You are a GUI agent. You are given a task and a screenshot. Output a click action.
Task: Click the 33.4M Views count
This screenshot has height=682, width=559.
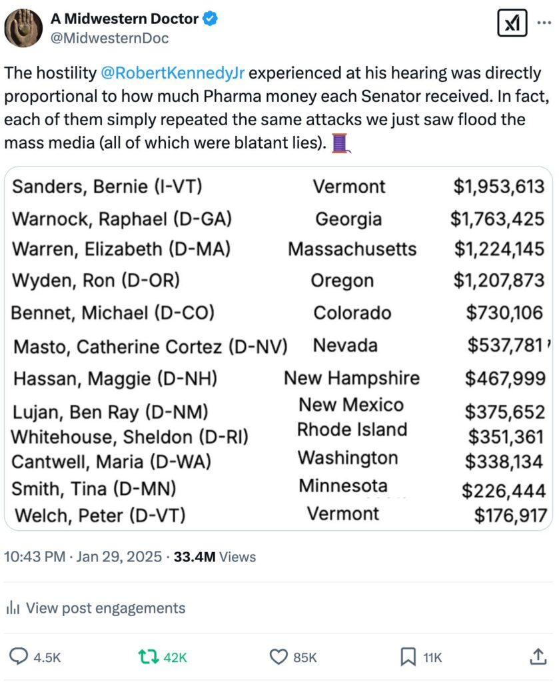(215, 557)
